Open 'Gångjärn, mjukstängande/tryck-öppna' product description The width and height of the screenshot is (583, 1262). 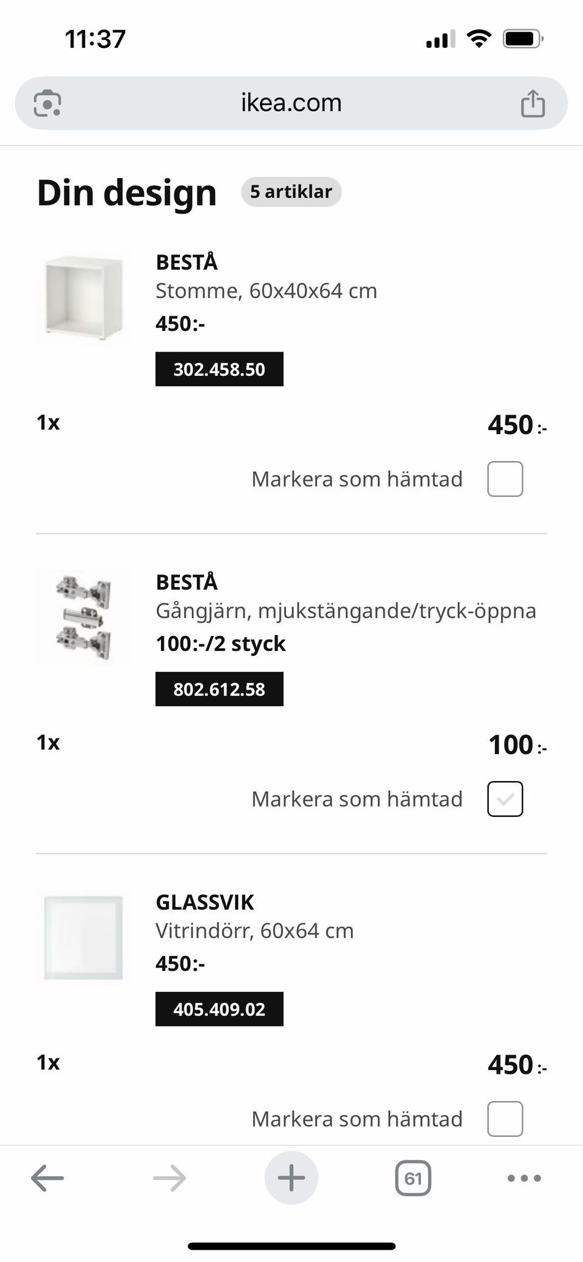pos(346,611)
